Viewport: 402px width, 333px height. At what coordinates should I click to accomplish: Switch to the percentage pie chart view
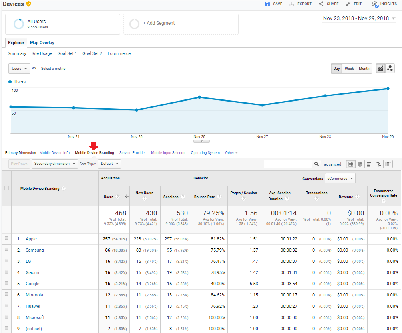coord(360,164)
